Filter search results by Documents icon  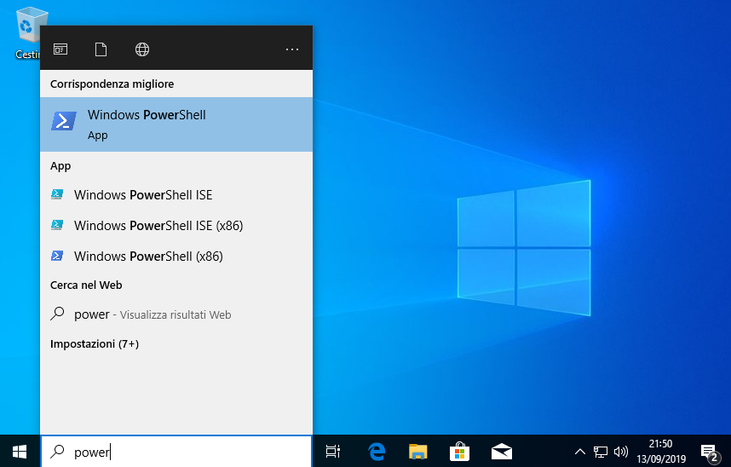[x=101, y=49]
